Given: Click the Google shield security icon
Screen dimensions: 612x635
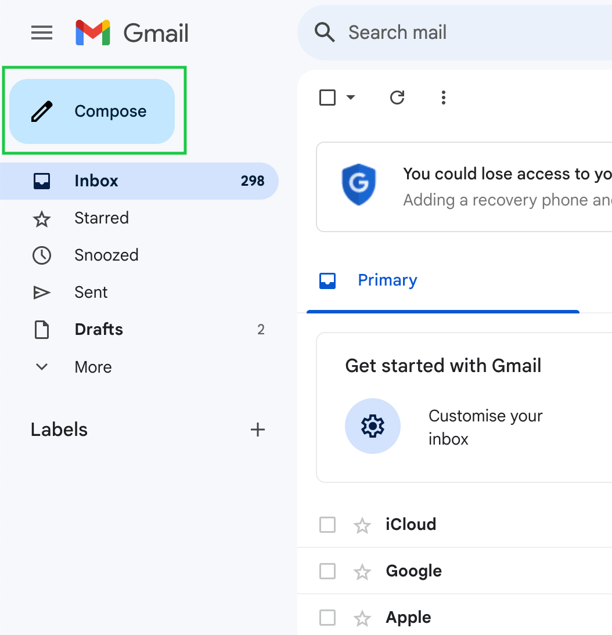Looking at the screenshot, I should tap(359, 185).
